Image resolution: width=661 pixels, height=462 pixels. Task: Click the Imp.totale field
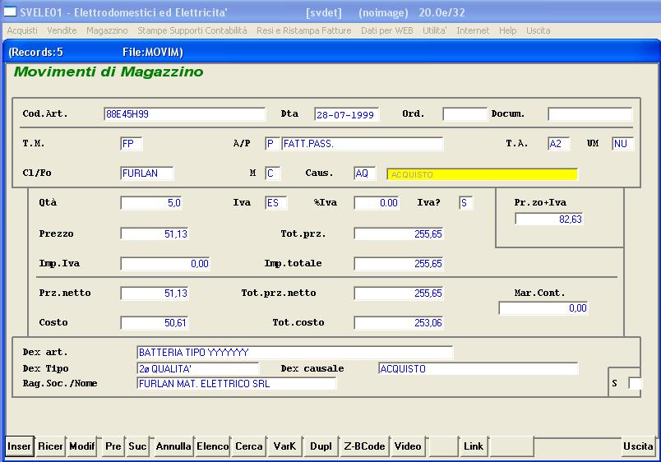click(399, 263)
